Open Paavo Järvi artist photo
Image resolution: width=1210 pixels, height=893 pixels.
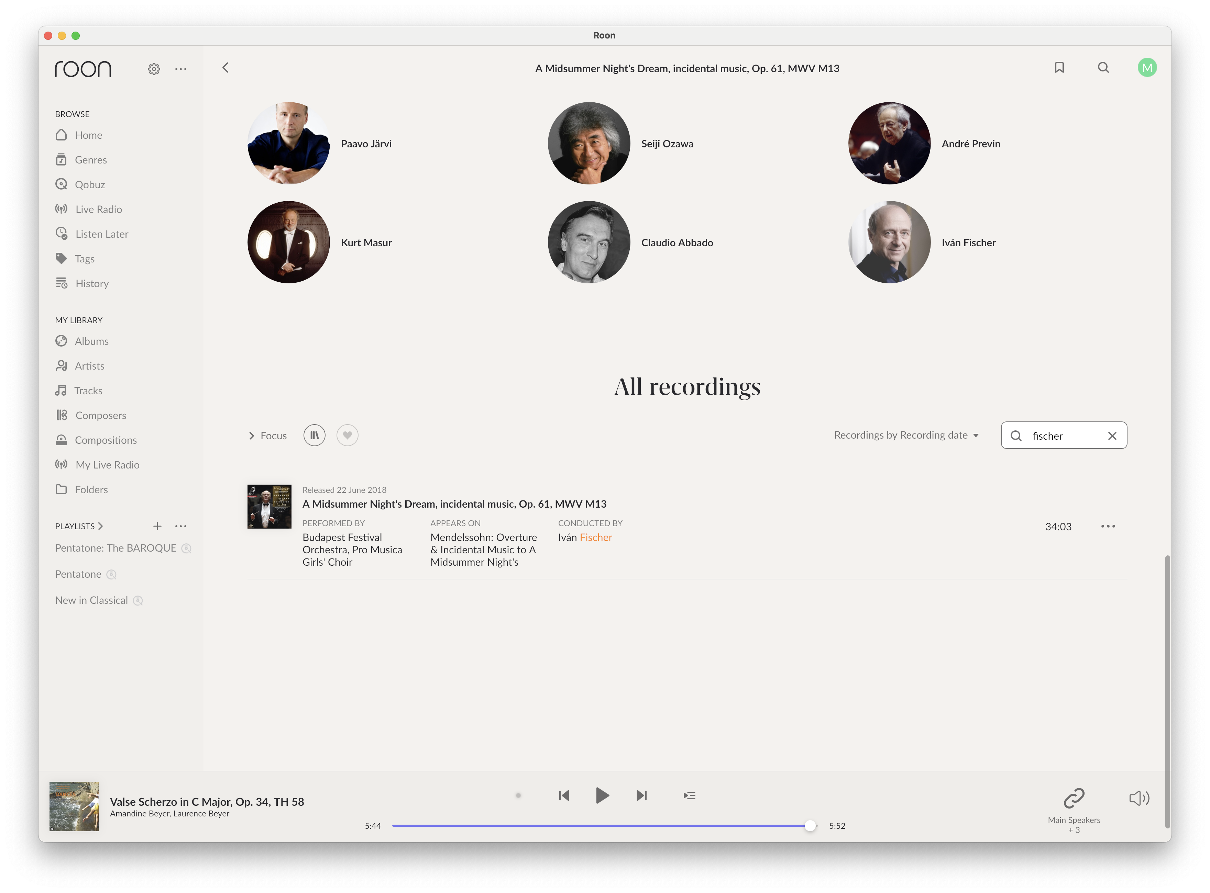[x=288, y=143]
